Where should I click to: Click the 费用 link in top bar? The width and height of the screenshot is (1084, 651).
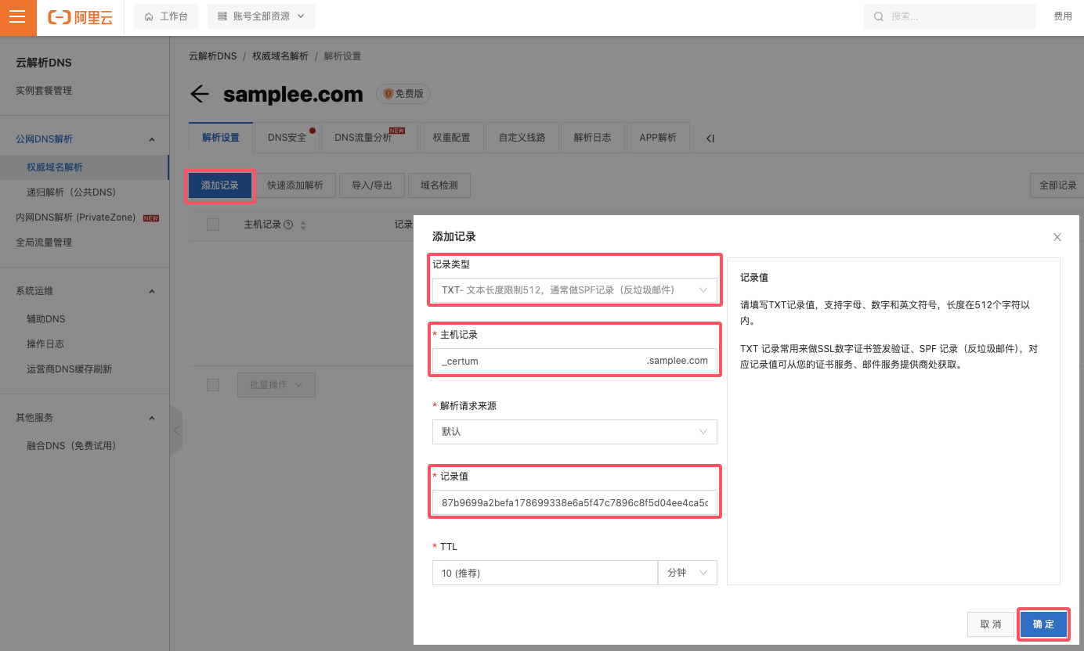pyautogui.click(x=1063, y=16)
